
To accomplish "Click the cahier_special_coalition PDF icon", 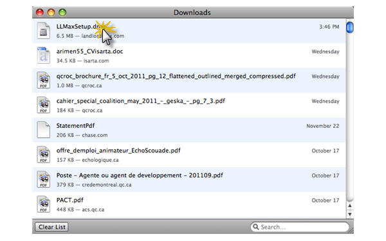I will pos(43,105).
